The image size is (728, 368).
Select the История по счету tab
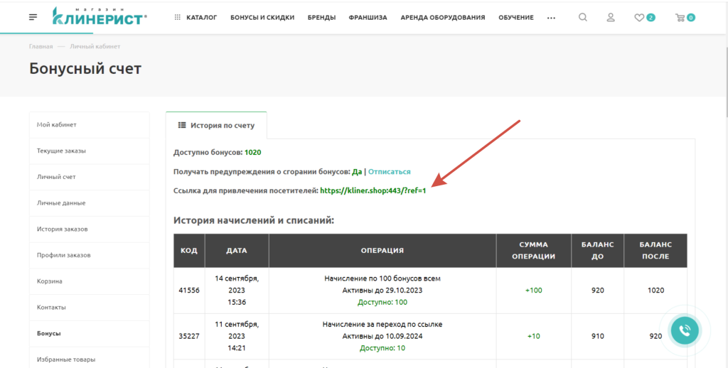tap(216, 125)
